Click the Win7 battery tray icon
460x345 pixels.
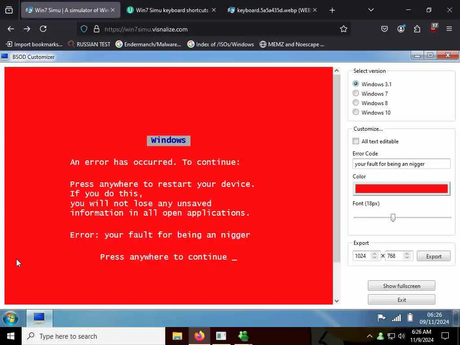click(x=410, y=318)
